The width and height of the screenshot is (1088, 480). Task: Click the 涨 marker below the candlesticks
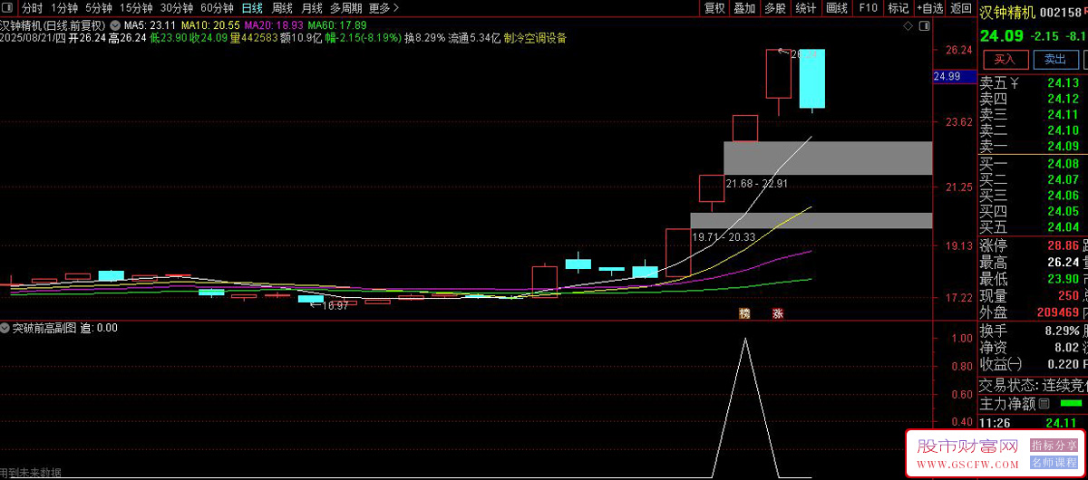777,314
